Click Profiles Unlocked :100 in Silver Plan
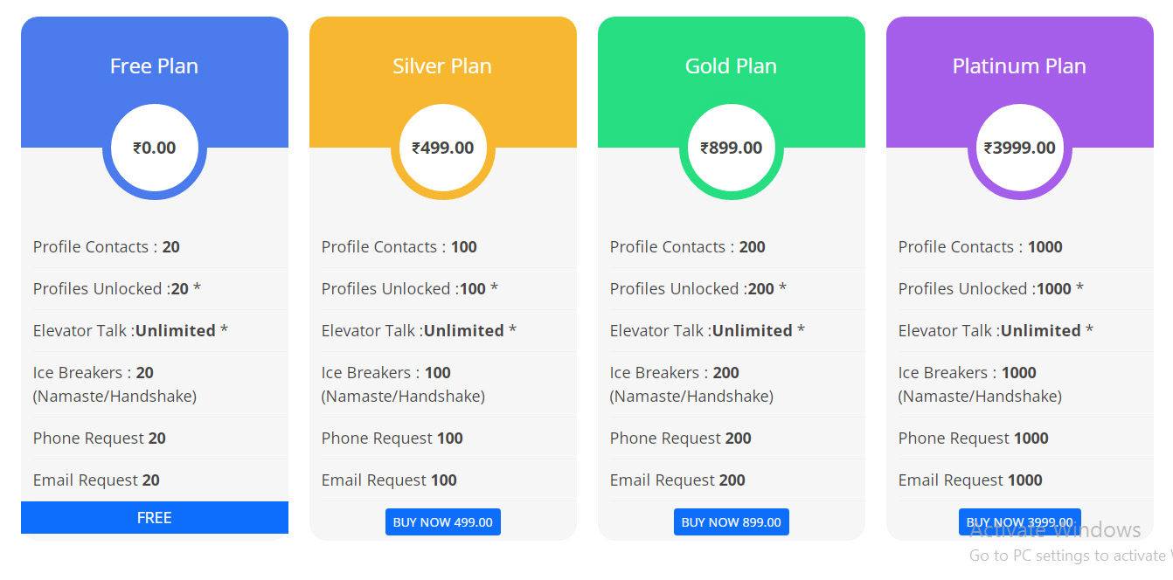The width and height of the screenshot is (1173, 580). tap(410, 289)
